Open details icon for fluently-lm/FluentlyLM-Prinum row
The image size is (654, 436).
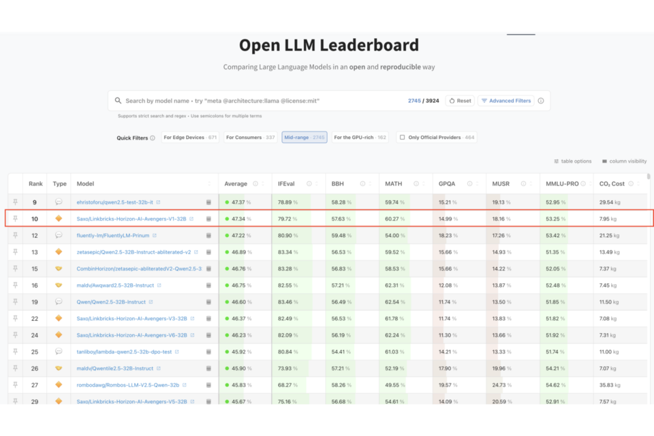[208, 236]
